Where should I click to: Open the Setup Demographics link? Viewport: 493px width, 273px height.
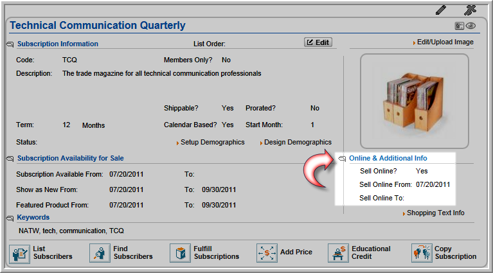pos(213,143)
